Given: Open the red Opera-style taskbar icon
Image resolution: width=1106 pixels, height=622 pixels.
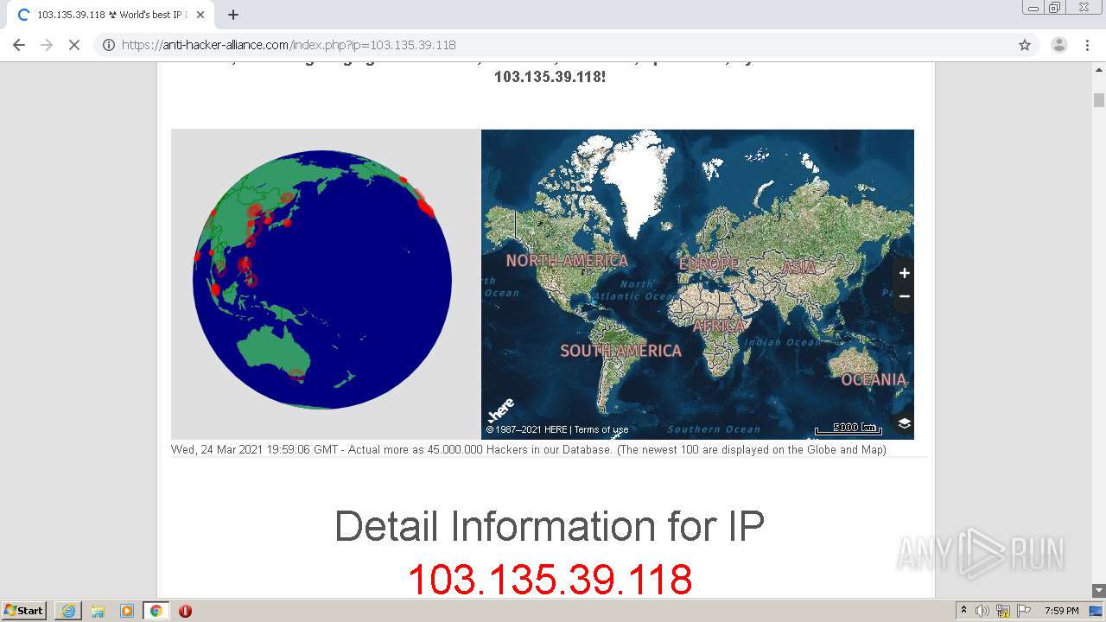Looking at the screenshot, I should [x=185, y=611].
